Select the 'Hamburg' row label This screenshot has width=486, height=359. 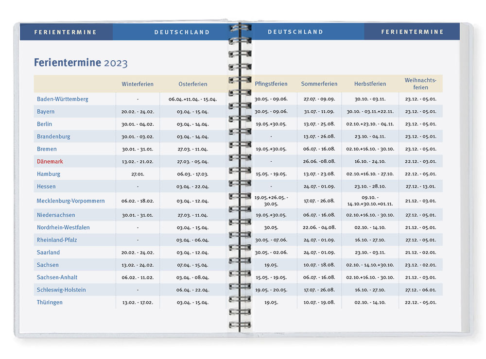(48, 174)
